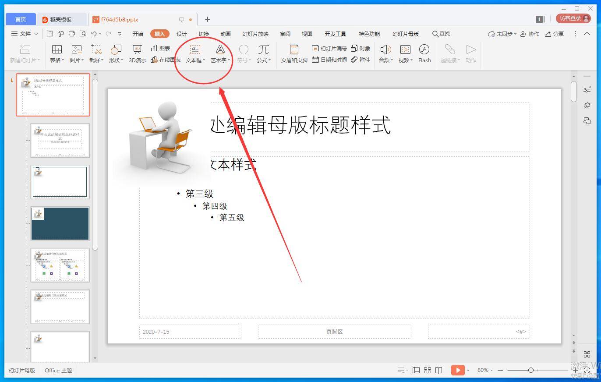Start slideshow with orange play button
Image resolution: width=601 pixels, height=382 pixels.
pyautogui.click(x=458, y=370)
